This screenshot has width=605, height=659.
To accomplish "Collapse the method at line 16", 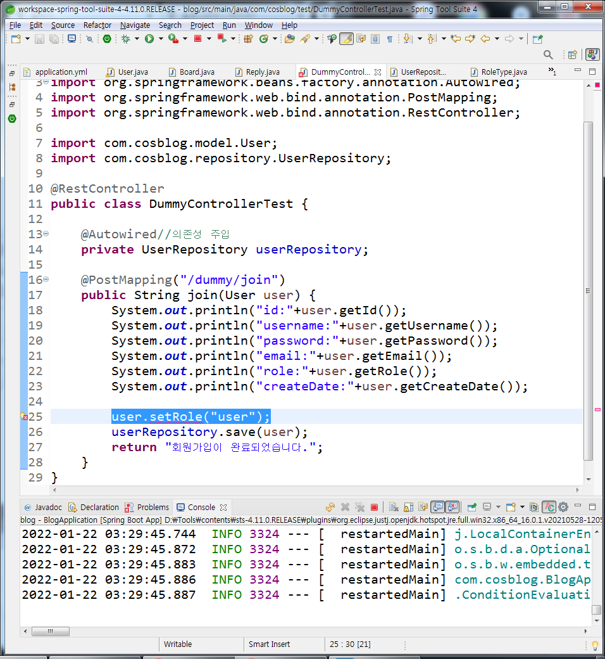I will click(46, 279).
